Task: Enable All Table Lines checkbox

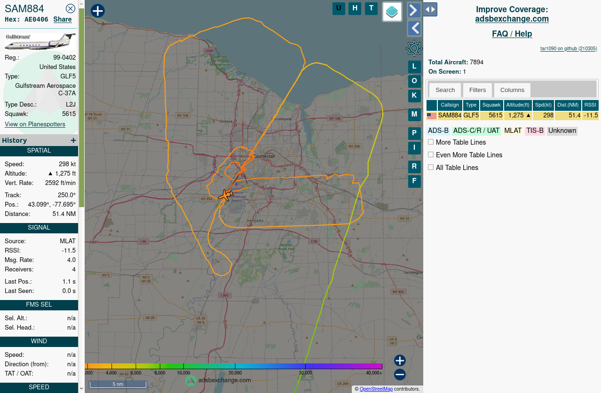Action: (x=431, y=167)
